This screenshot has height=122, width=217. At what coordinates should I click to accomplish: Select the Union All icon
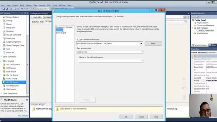(x=4, y=53)
